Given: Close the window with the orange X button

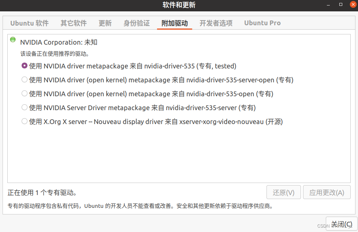Looking at the screenshot, I should [x=353, y=4].
